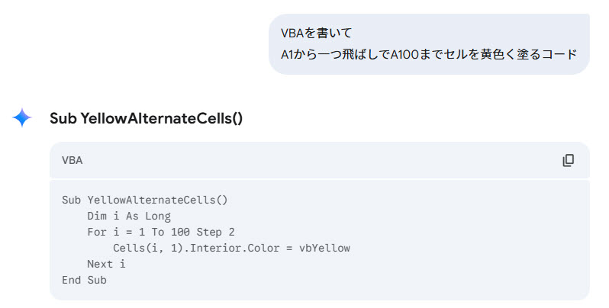
Task: Click the Dim i As Long line
Action: 129,217
